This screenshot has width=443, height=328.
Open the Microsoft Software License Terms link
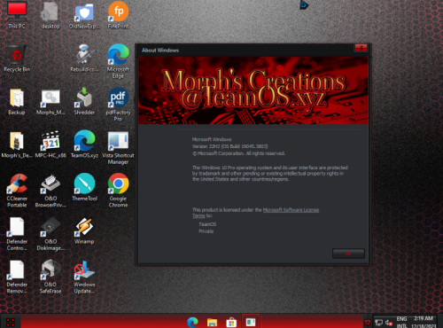(x=256, y=213)
